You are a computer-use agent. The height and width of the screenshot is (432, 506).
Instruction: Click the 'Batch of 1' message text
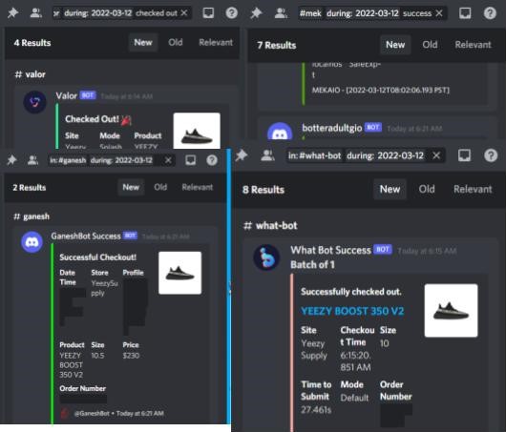(312, 265)
